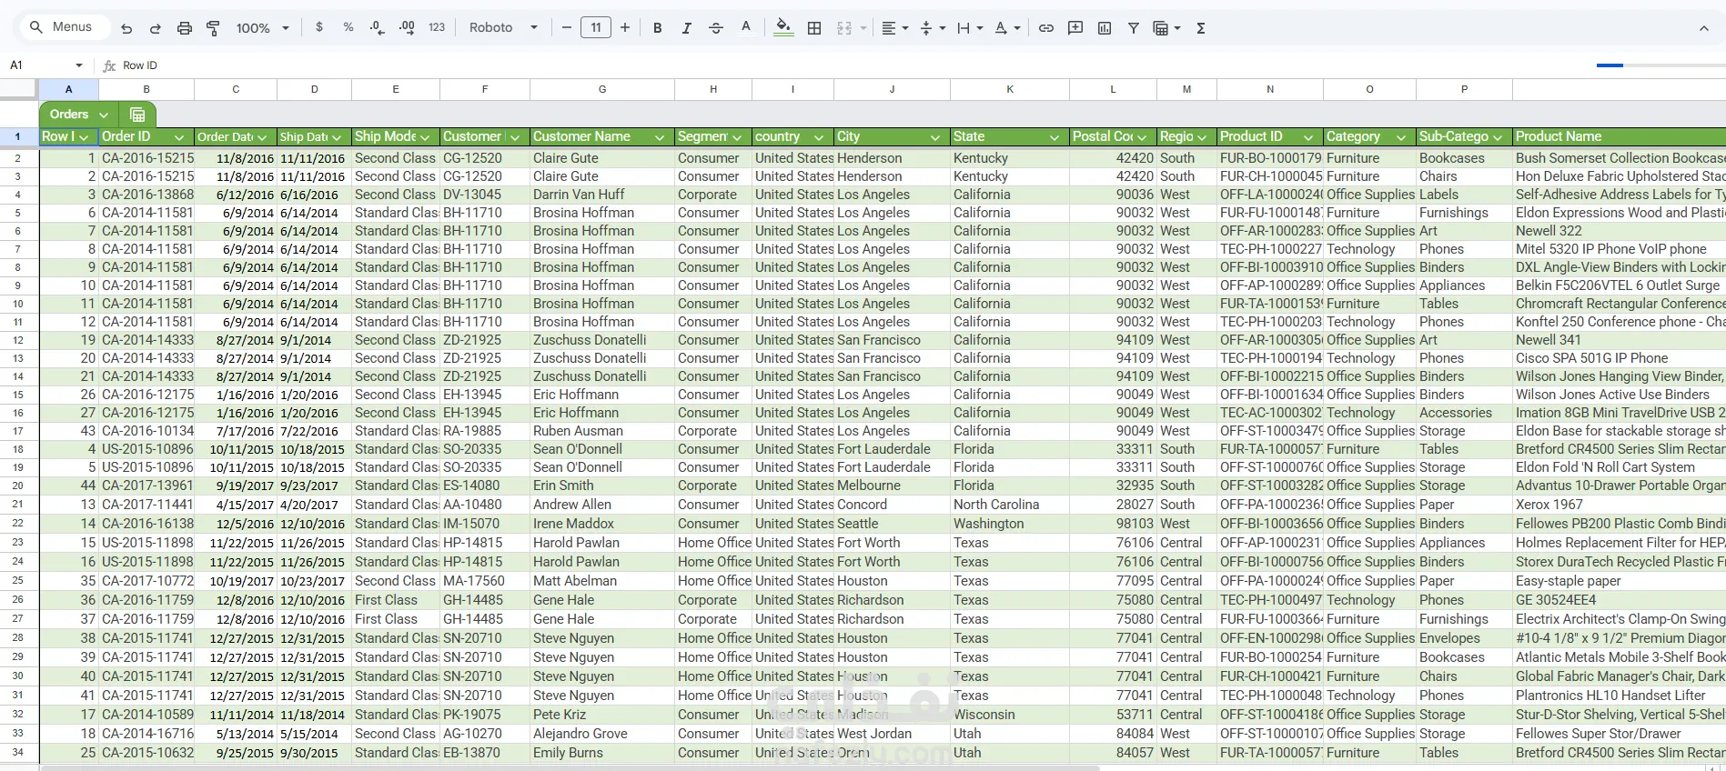The height and width of the screenshot is (771, 1726).
Task: Click the font size field showing 11
Action: pos(596,27)
